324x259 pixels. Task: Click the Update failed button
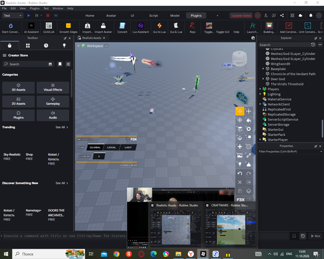(241, 16)
